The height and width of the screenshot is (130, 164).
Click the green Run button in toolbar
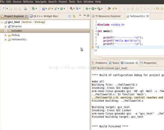[x=93, y=9]
